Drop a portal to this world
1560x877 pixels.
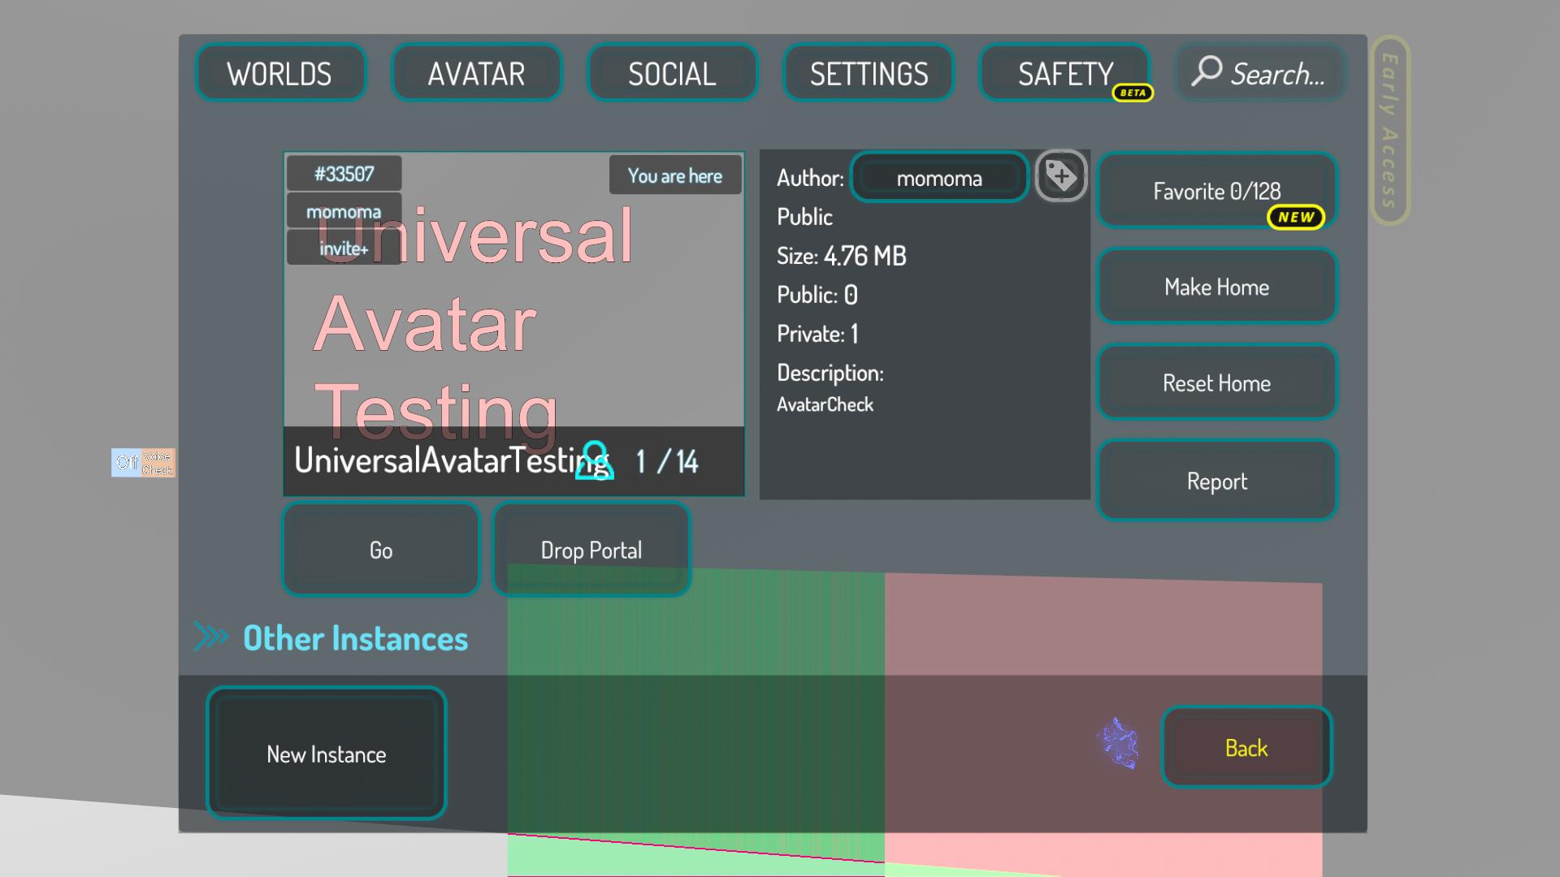591,550
